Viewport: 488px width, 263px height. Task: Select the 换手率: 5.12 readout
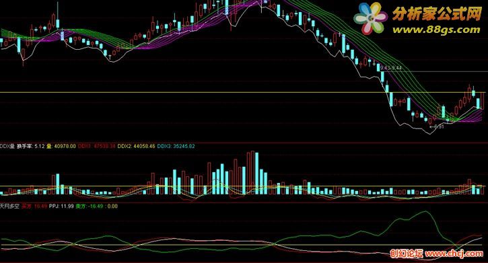[x=31, y=146]
